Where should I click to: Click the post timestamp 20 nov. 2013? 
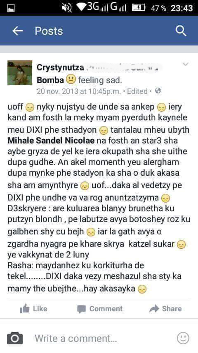[78, 91]
